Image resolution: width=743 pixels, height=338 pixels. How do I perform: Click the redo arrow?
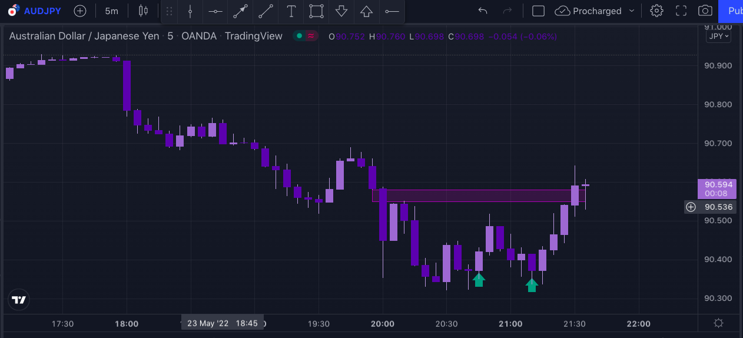(x=508, y=11)
